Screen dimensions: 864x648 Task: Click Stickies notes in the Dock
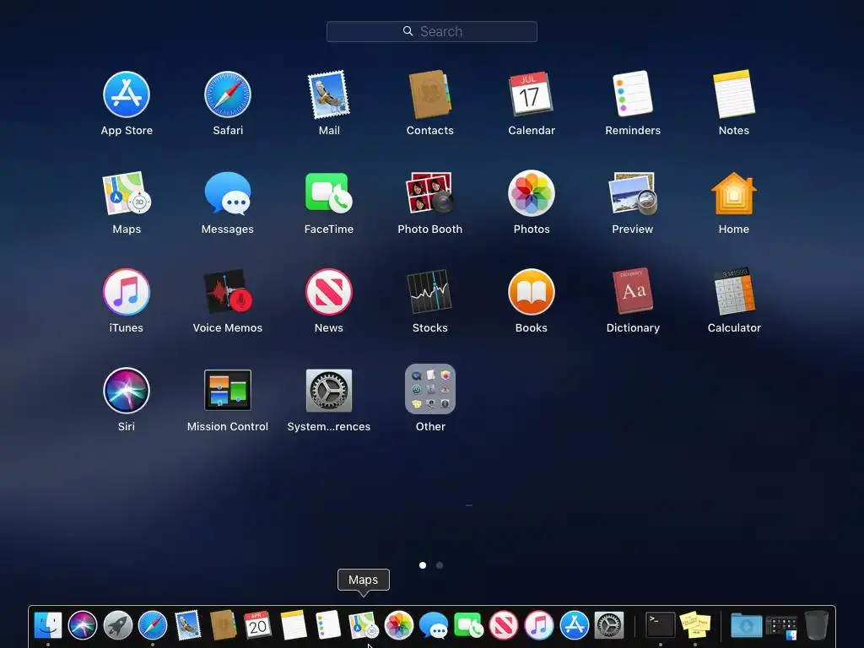click(x=695, y=625)
